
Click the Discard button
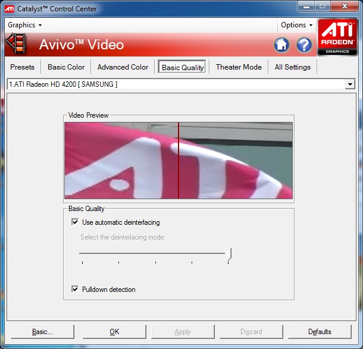(x=251, y=332)
